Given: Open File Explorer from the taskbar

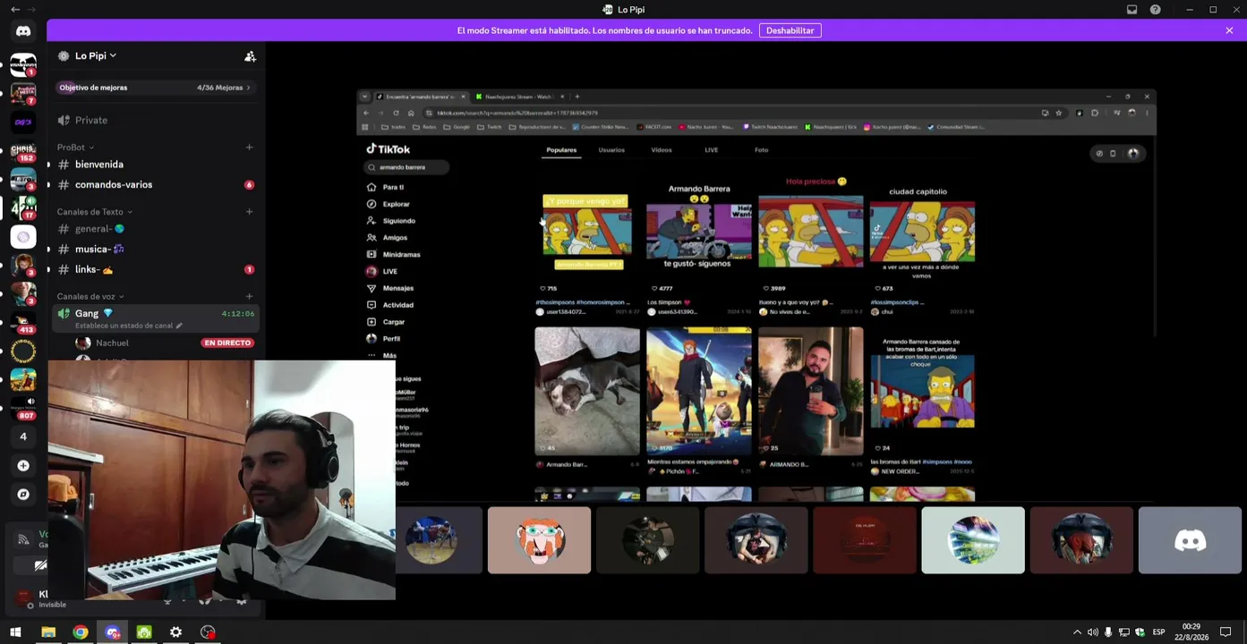Looking at the screenshot, I should 48,632.
